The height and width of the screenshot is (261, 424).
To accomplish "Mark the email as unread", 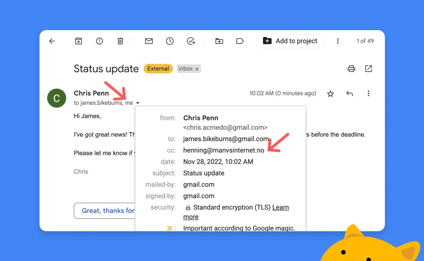I will tap(149, 41).
